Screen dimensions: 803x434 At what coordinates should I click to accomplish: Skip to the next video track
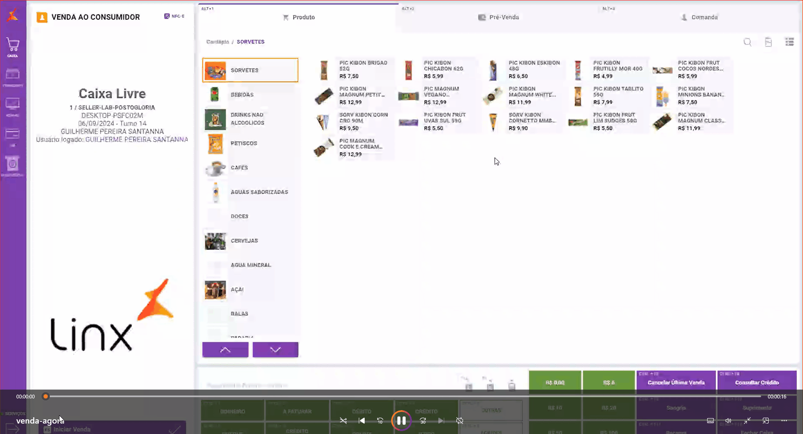pyautogui.click(x=441, y=421)
